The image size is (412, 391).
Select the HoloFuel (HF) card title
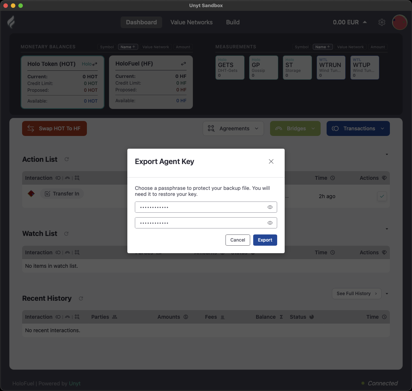pos(134,64)
